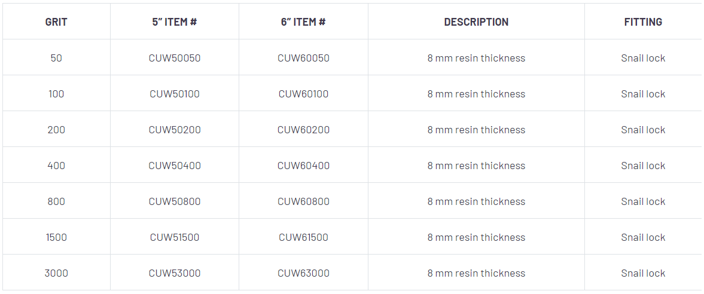
Task: Select item number CUW50100
Action: [x=175, y=94]
